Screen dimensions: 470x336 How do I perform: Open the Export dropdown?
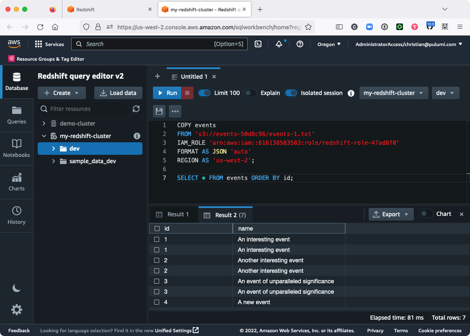click(391, 214)
